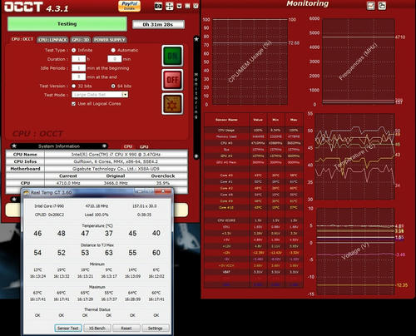416x336 pixels.
Task: Click the CPU/MEM Usage graph
Action: point(250,62)
